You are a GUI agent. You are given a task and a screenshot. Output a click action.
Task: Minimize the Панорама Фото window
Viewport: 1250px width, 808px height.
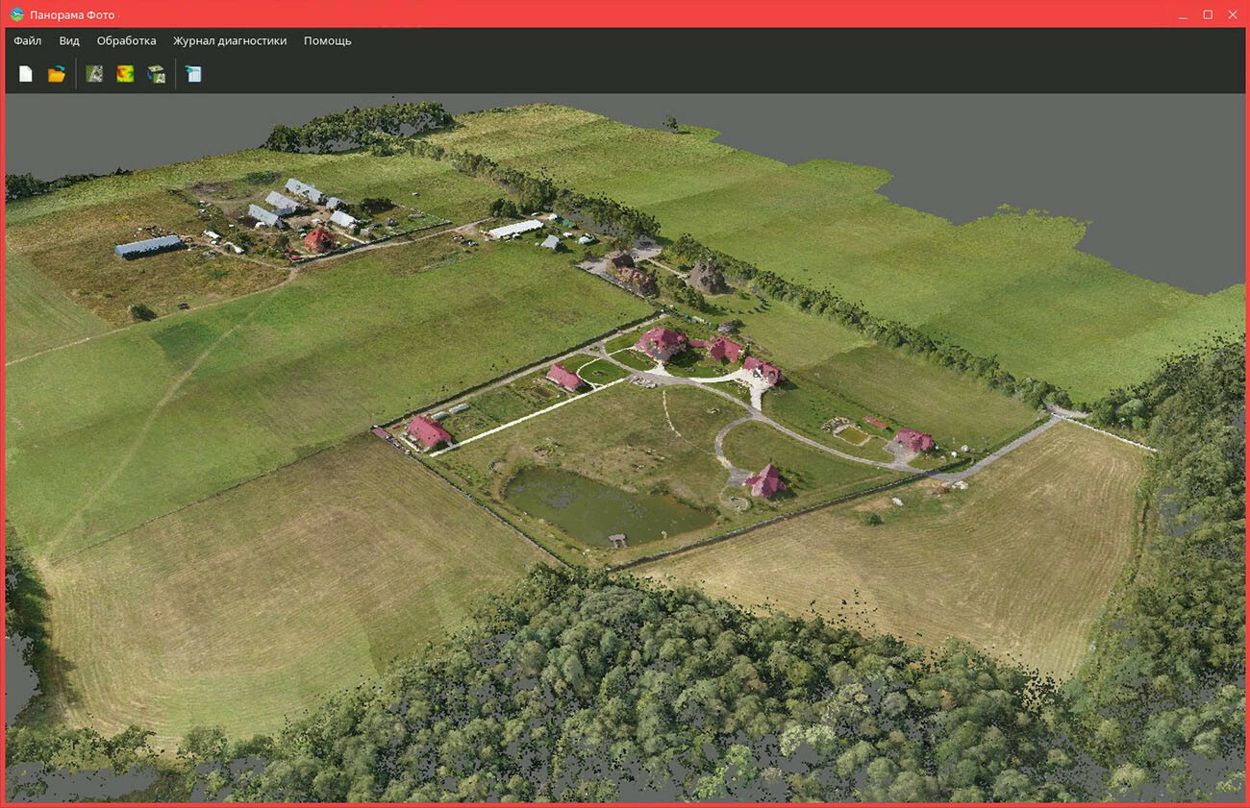point(1183,14)
